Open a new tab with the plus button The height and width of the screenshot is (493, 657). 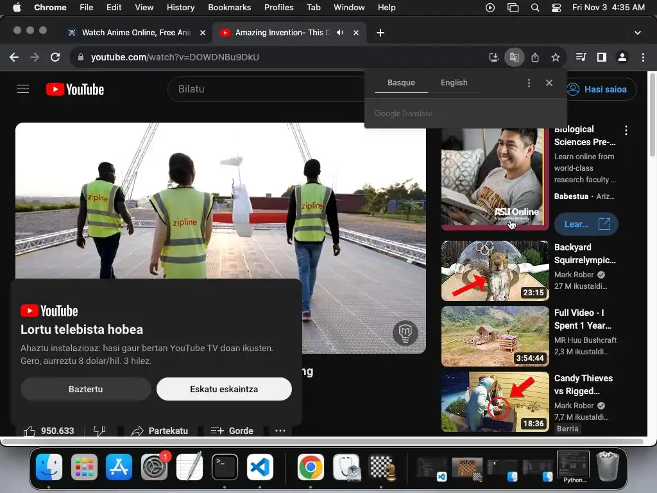click(380, 33)
